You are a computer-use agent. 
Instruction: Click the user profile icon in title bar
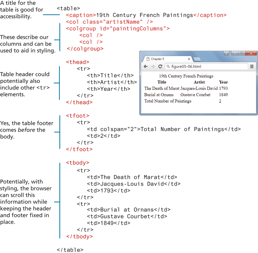[x=226, y=53]
